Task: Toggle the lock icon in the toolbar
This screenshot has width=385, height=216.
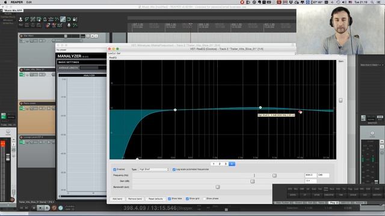Action: [75, 19]
